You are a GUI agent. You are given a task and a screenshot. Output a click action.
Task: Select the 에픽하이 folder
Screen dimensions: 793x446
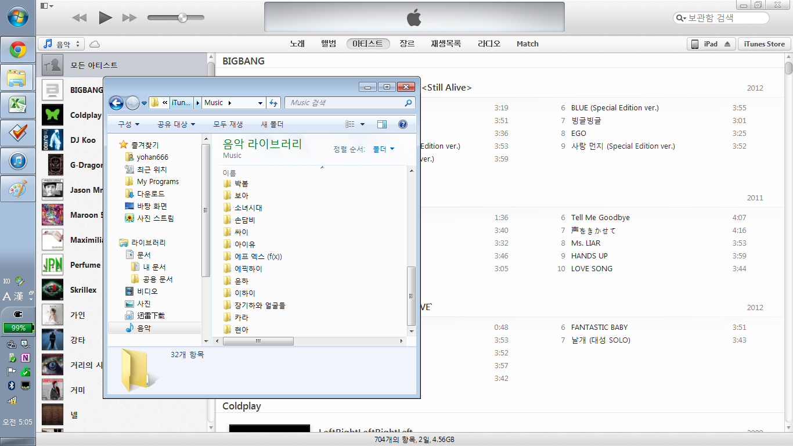pos(248,269)
